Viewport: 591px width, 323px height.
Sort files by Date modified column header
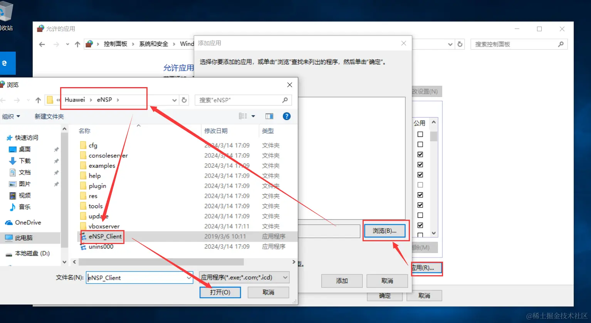point(216,131)
